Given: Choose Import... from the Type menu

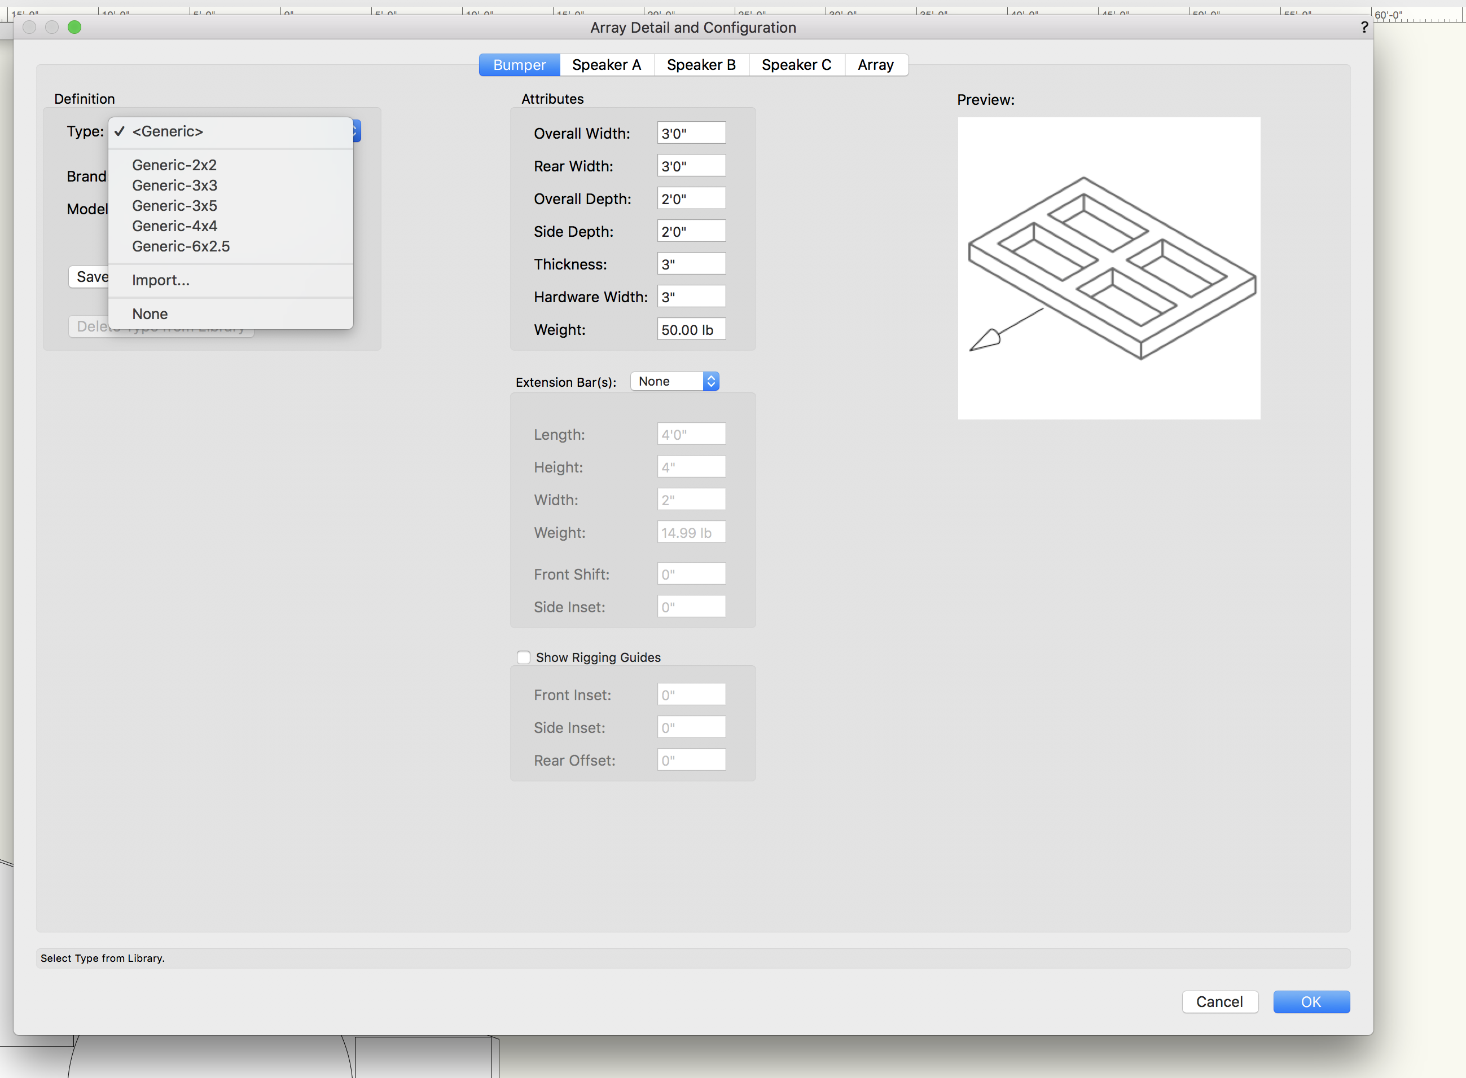Looking at the screenshot, I should tap(161, 280).
